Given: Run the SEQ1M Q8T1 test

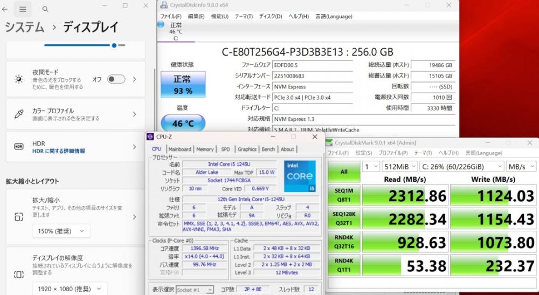Looking at the screenshot, I should point(344,195).
